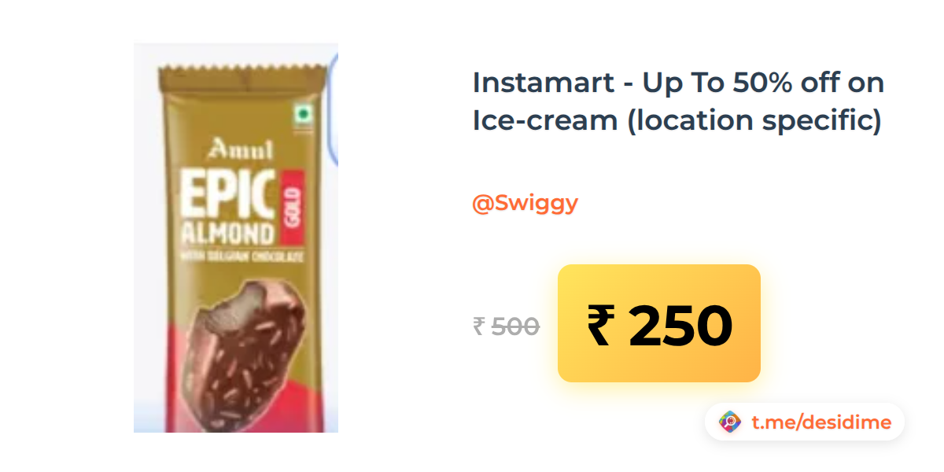
Task: Click the 'with Belgian chocolate' wrapper text
Action: tap(242, 257)
